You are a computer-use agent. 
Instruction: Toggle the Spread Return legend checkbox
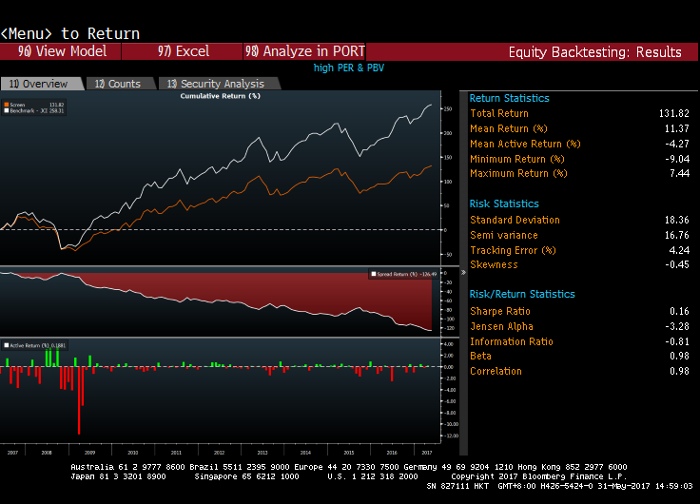click(374, 274)
